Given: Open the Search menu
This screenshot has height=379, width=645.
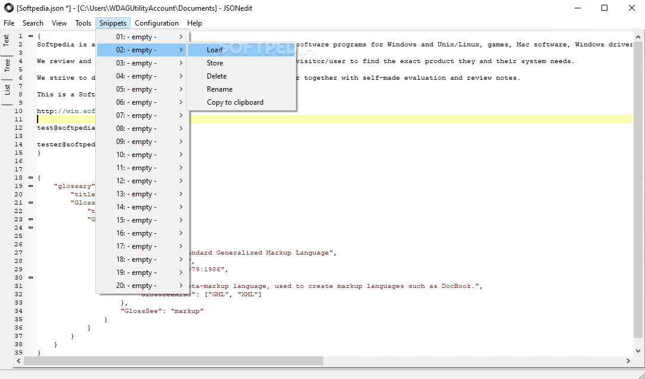Looking at the screenshot, I should coord(33,23).
